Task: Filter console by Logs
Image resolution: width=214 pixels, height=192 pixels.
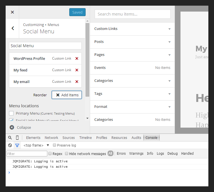Action: [160, 154]
